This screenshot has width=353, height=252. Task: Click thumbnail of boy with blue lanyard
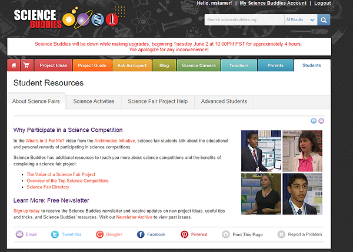pyautogui.click(x=302, y=194)
